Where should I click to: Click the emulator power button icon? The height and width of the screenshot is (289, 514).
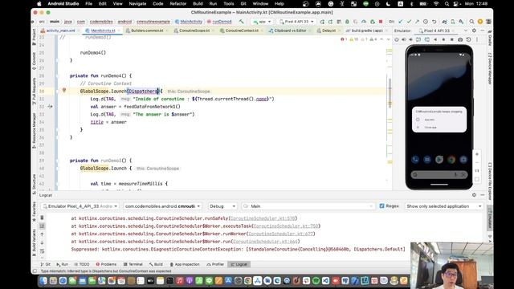396,39
